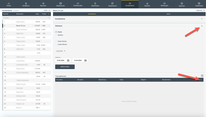Open the Meldungen section icon
Image resolution: width=206 pixels, height=117 pixels.
coord(164,3)
